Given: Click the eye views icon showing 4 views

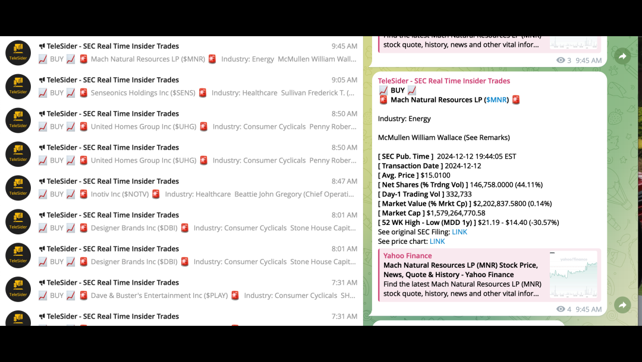Looking at the screenshot, I should point(561,309).
